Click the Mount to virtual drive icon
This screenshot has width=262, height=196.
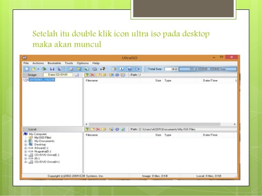94,69
